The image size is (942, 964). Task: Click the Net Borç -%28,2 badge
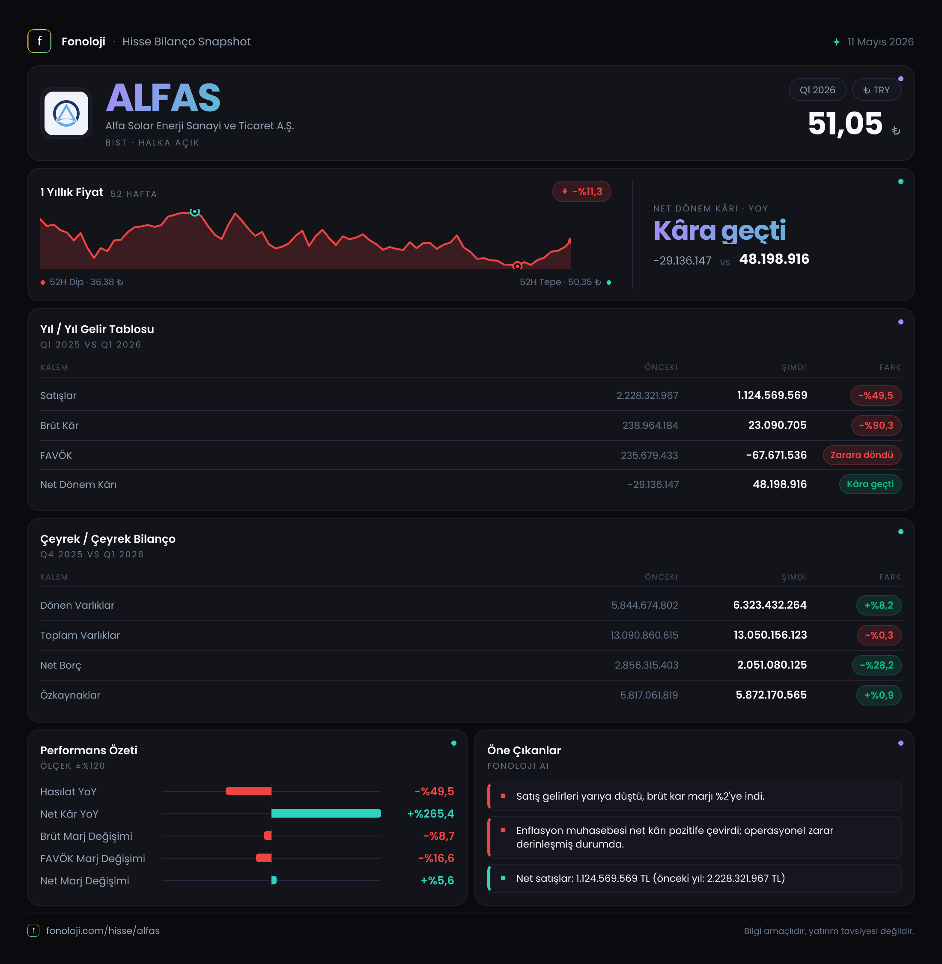pyautogui.click(x=876, y=665)
